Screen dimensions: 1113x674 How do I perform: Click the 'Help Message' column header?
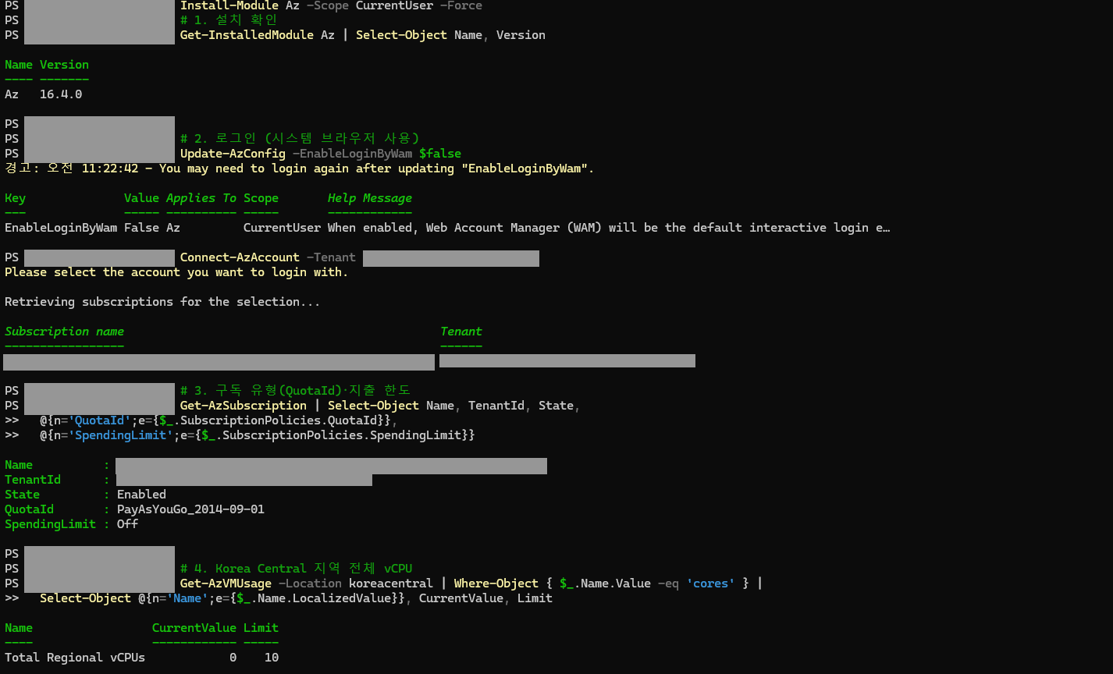tap(370, 198)
